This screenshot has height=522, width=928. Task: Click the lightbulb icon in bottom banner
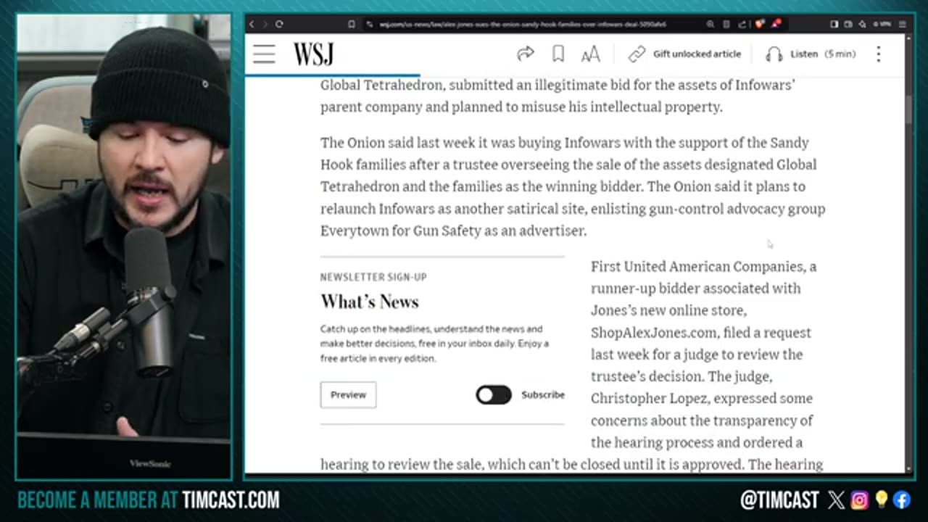point(881,500)
